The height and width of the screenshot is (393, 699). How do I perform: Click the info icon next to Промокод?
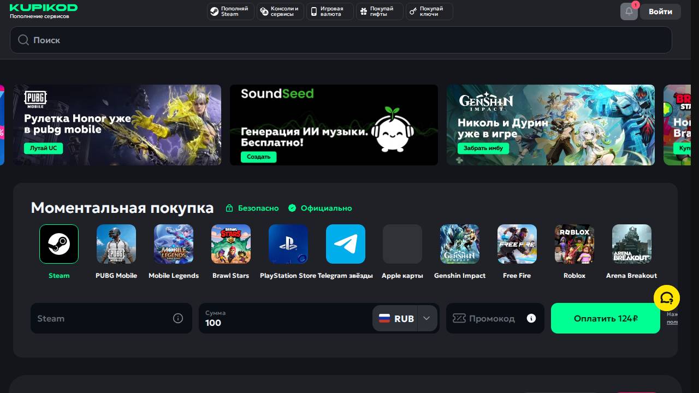click(x=531, y=318)
